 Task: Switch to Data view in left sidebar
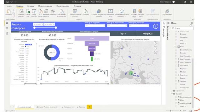click(7, 28)
